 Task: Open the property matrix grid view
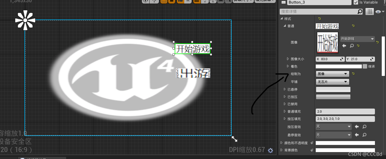(370, 12)
